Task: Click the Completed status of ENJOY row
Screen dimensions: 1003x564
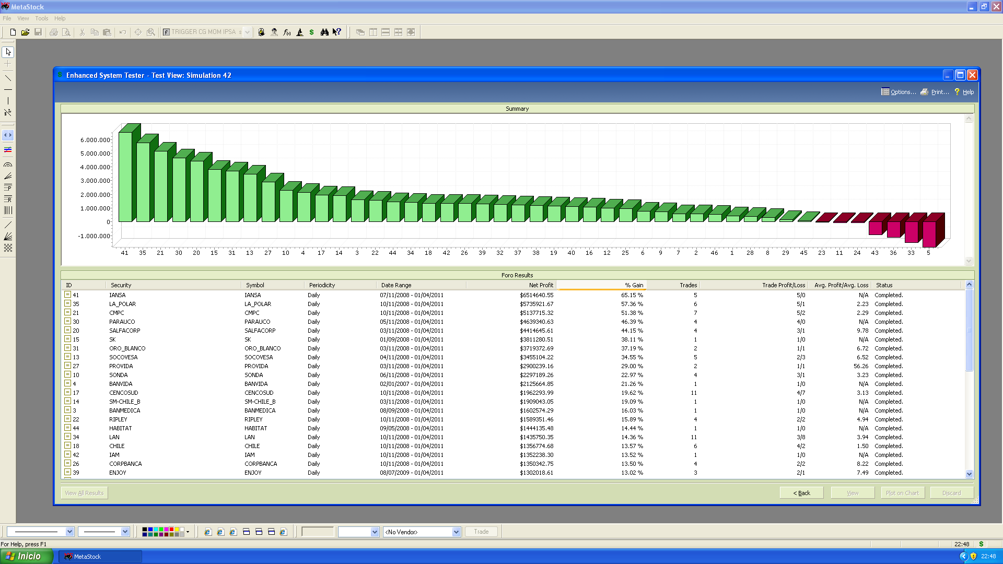Action: click(x=889, y=473)
